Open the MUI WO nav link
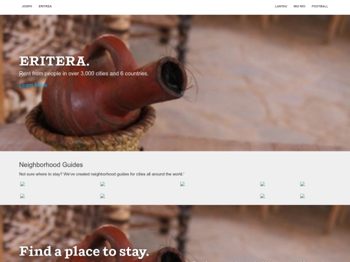This screenshot has height=262, width=350. (x=299, y=6)
